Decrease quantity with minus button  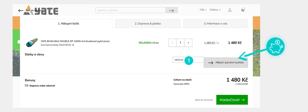click(x=172, y=43)
